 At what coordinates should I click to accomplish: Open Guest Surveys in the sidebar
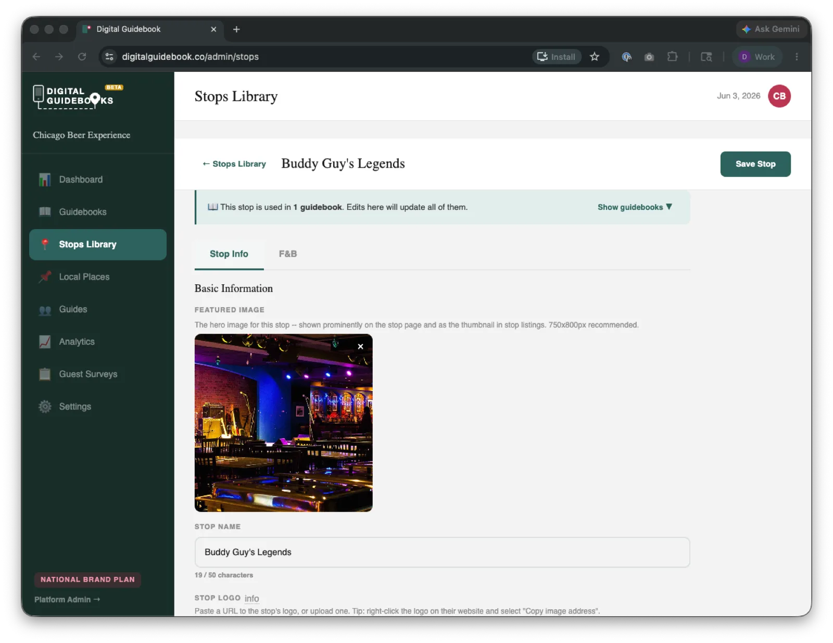[x=98, y=374]
